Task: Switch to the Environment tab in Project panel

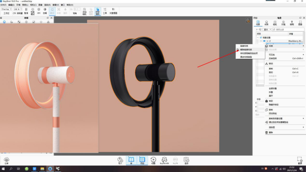Action: tap(283, 23)
